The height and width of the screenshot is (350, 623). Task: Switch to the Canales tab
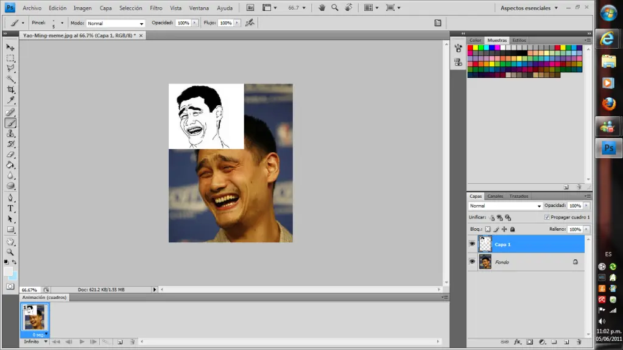coord(495,196)
